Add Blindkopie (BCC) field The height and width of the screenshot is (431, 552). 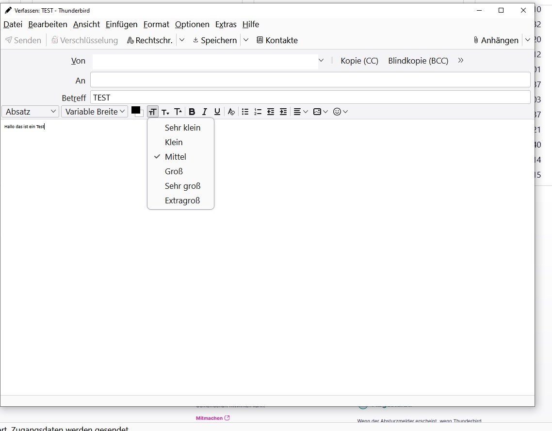pos(418,61)
